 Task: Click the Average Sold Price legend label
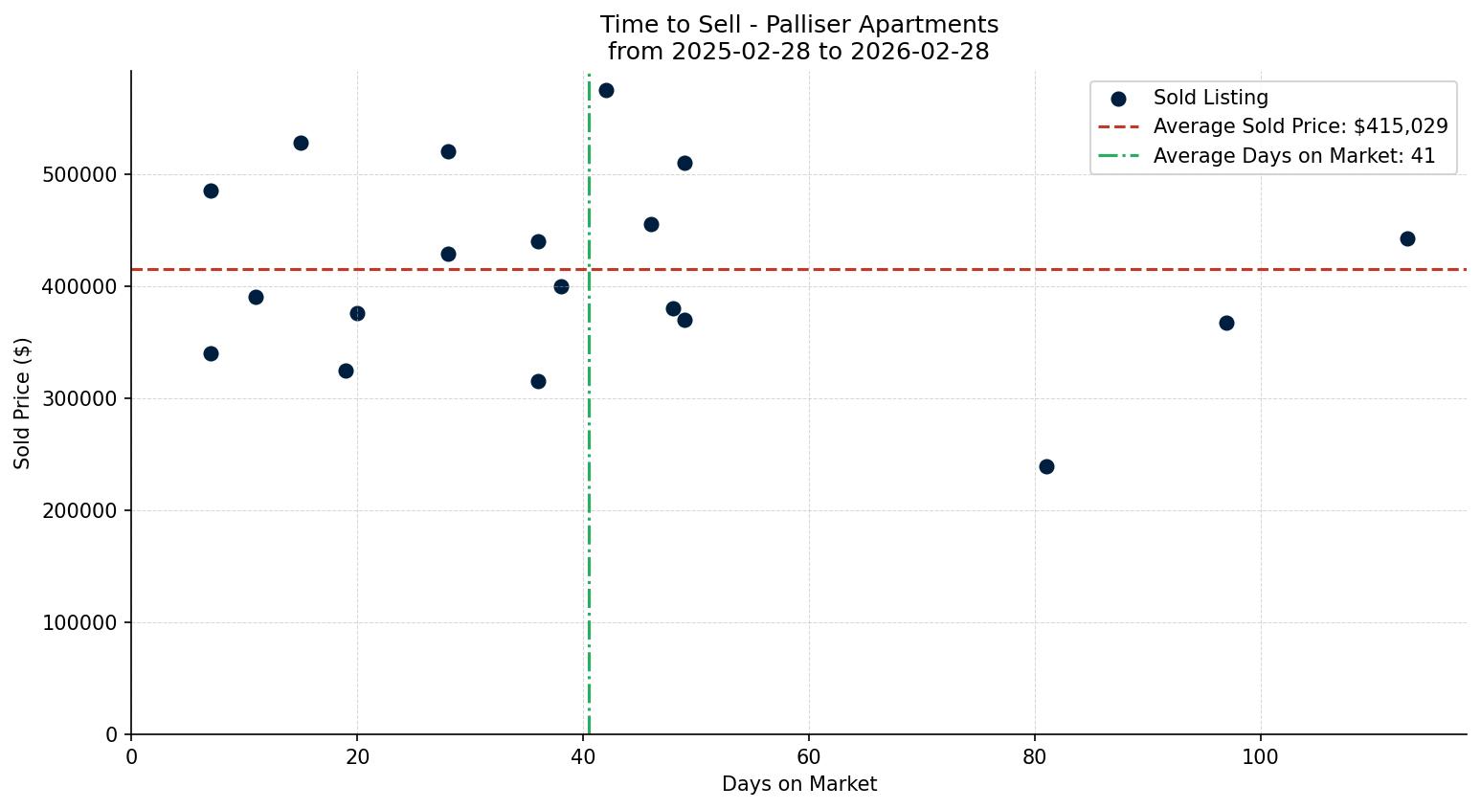tap(1300, 126)
